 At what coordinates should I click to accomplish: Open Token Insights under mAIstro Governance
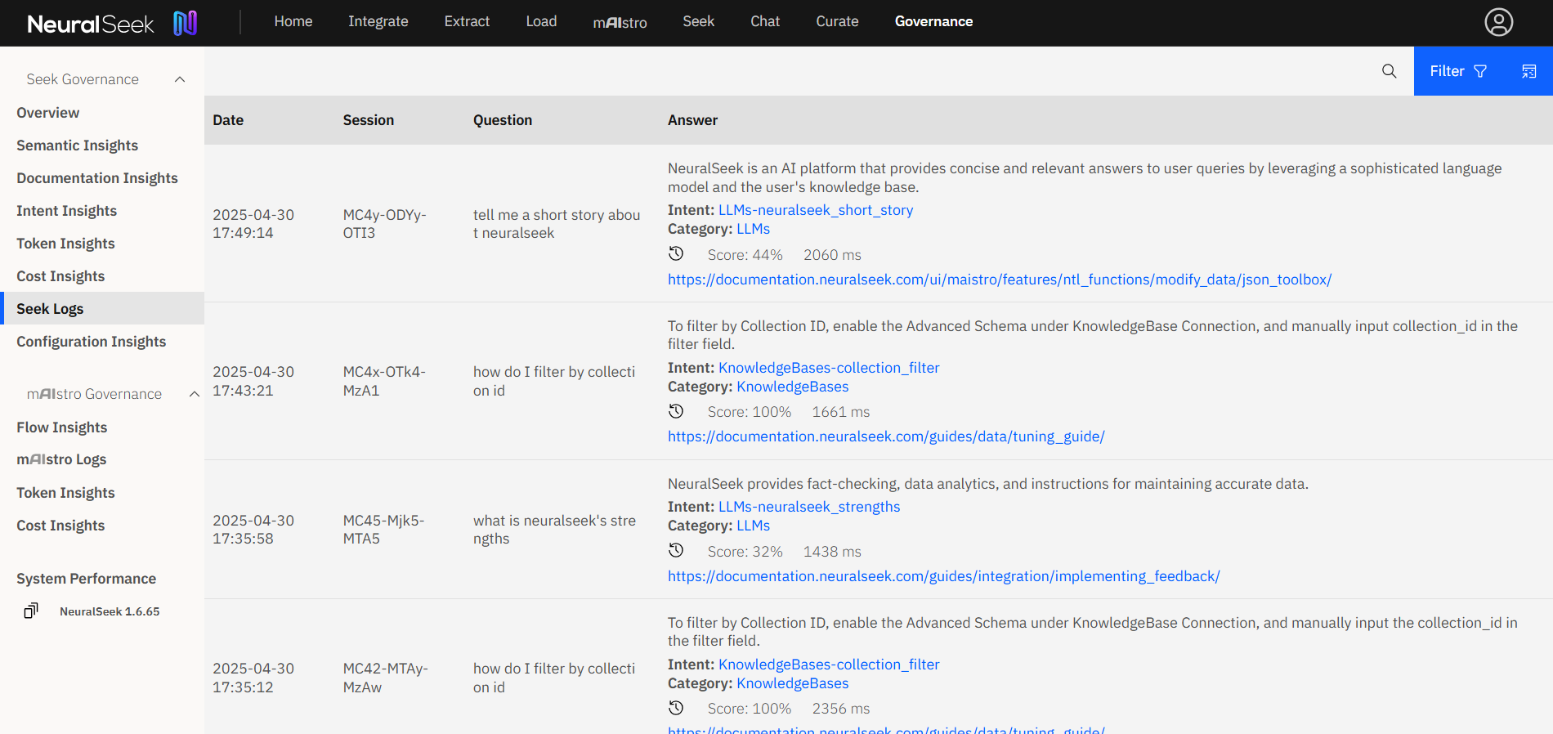coord(65,493)
